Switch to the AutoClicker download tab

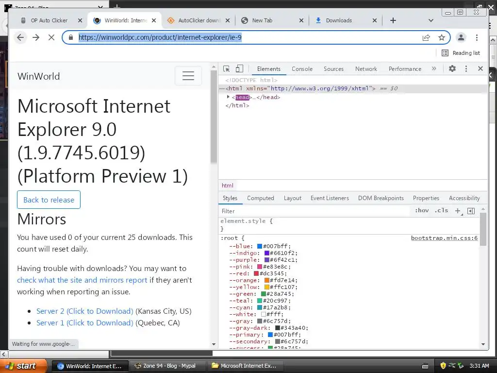click(x=199, y=20)
